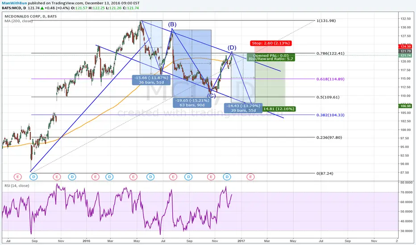Click the D dividend marker below Sep 2016
Screen dimensions: 416x245
[x=188, y=177]
